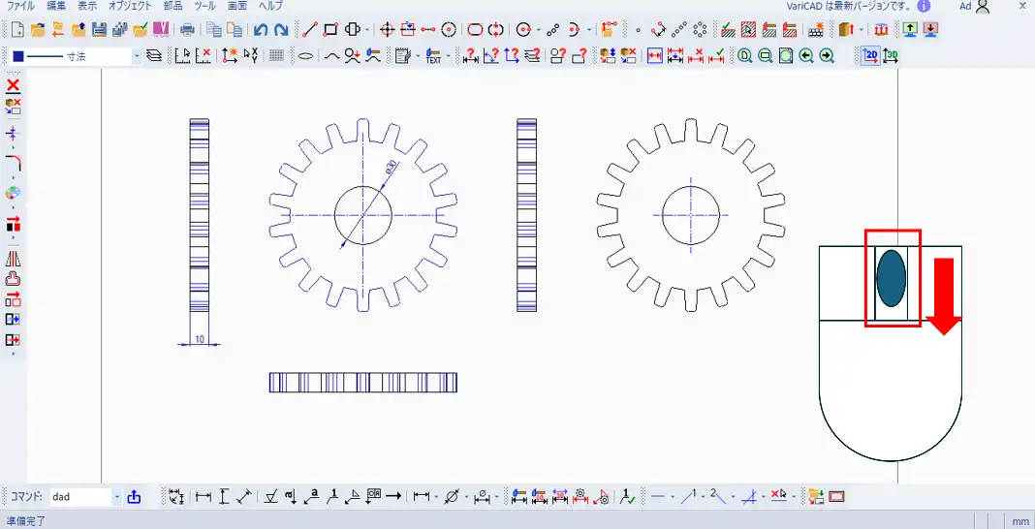Open the ファイル menu

pyautogui.click(x=20, y=6)
